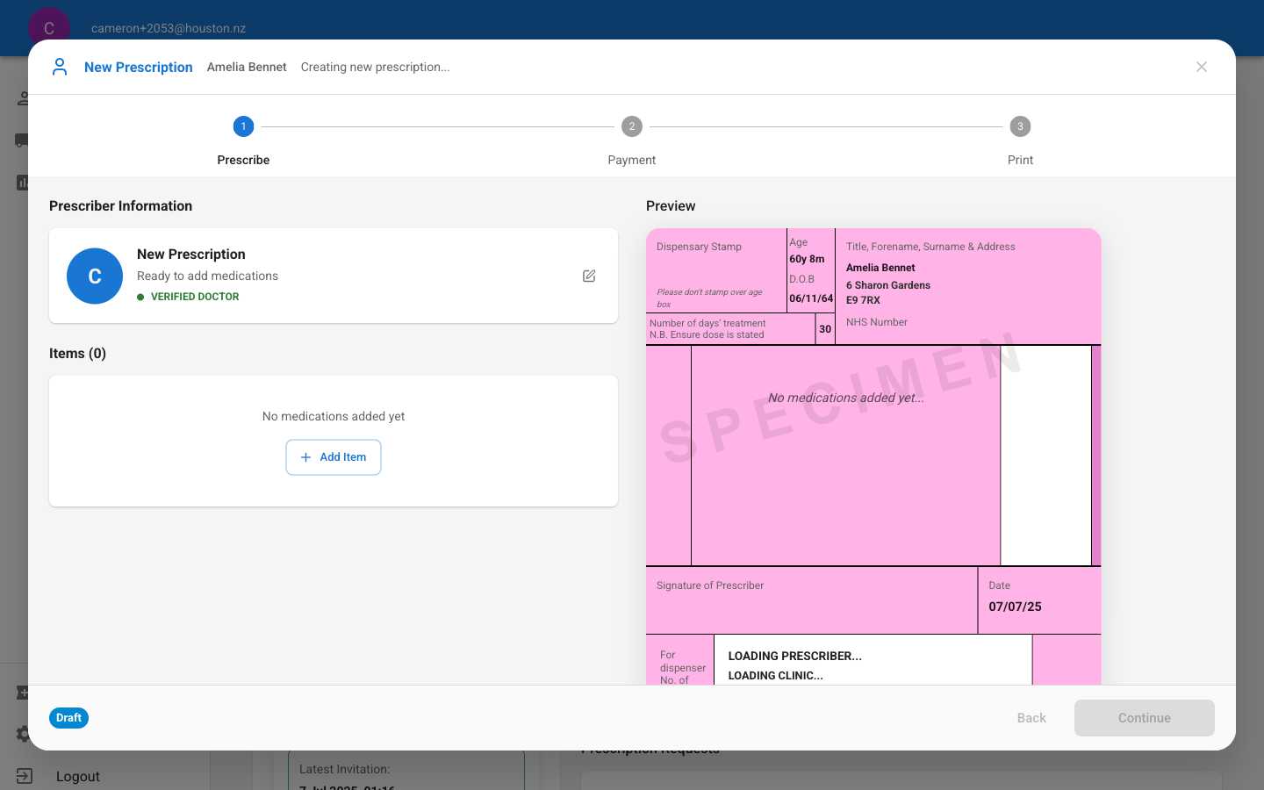Click the Signature of Prescriber field
Screen dimensions: 1264x790
(812, 600)
